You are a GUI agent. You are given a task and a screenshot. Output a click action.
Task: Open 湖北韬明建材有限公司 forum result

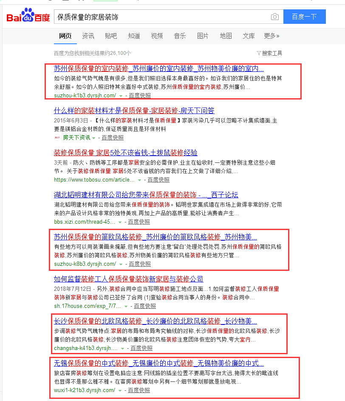146,195
